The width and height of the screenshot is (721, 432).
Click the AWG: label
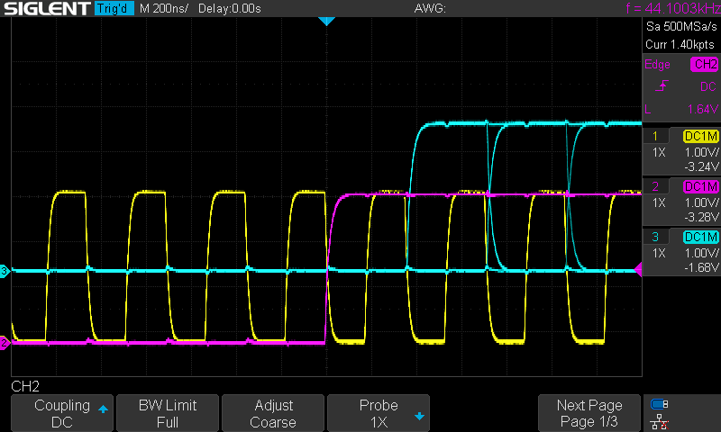[430, 8]
